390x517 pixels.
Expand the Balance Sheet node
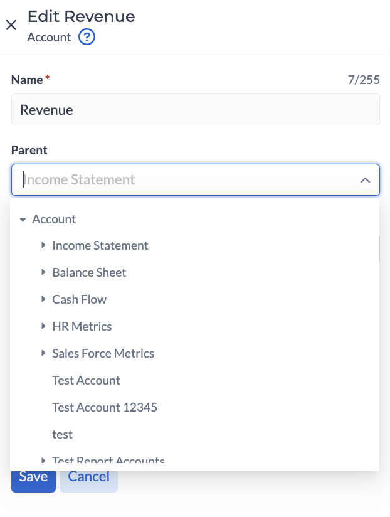(x=43, y=272)
